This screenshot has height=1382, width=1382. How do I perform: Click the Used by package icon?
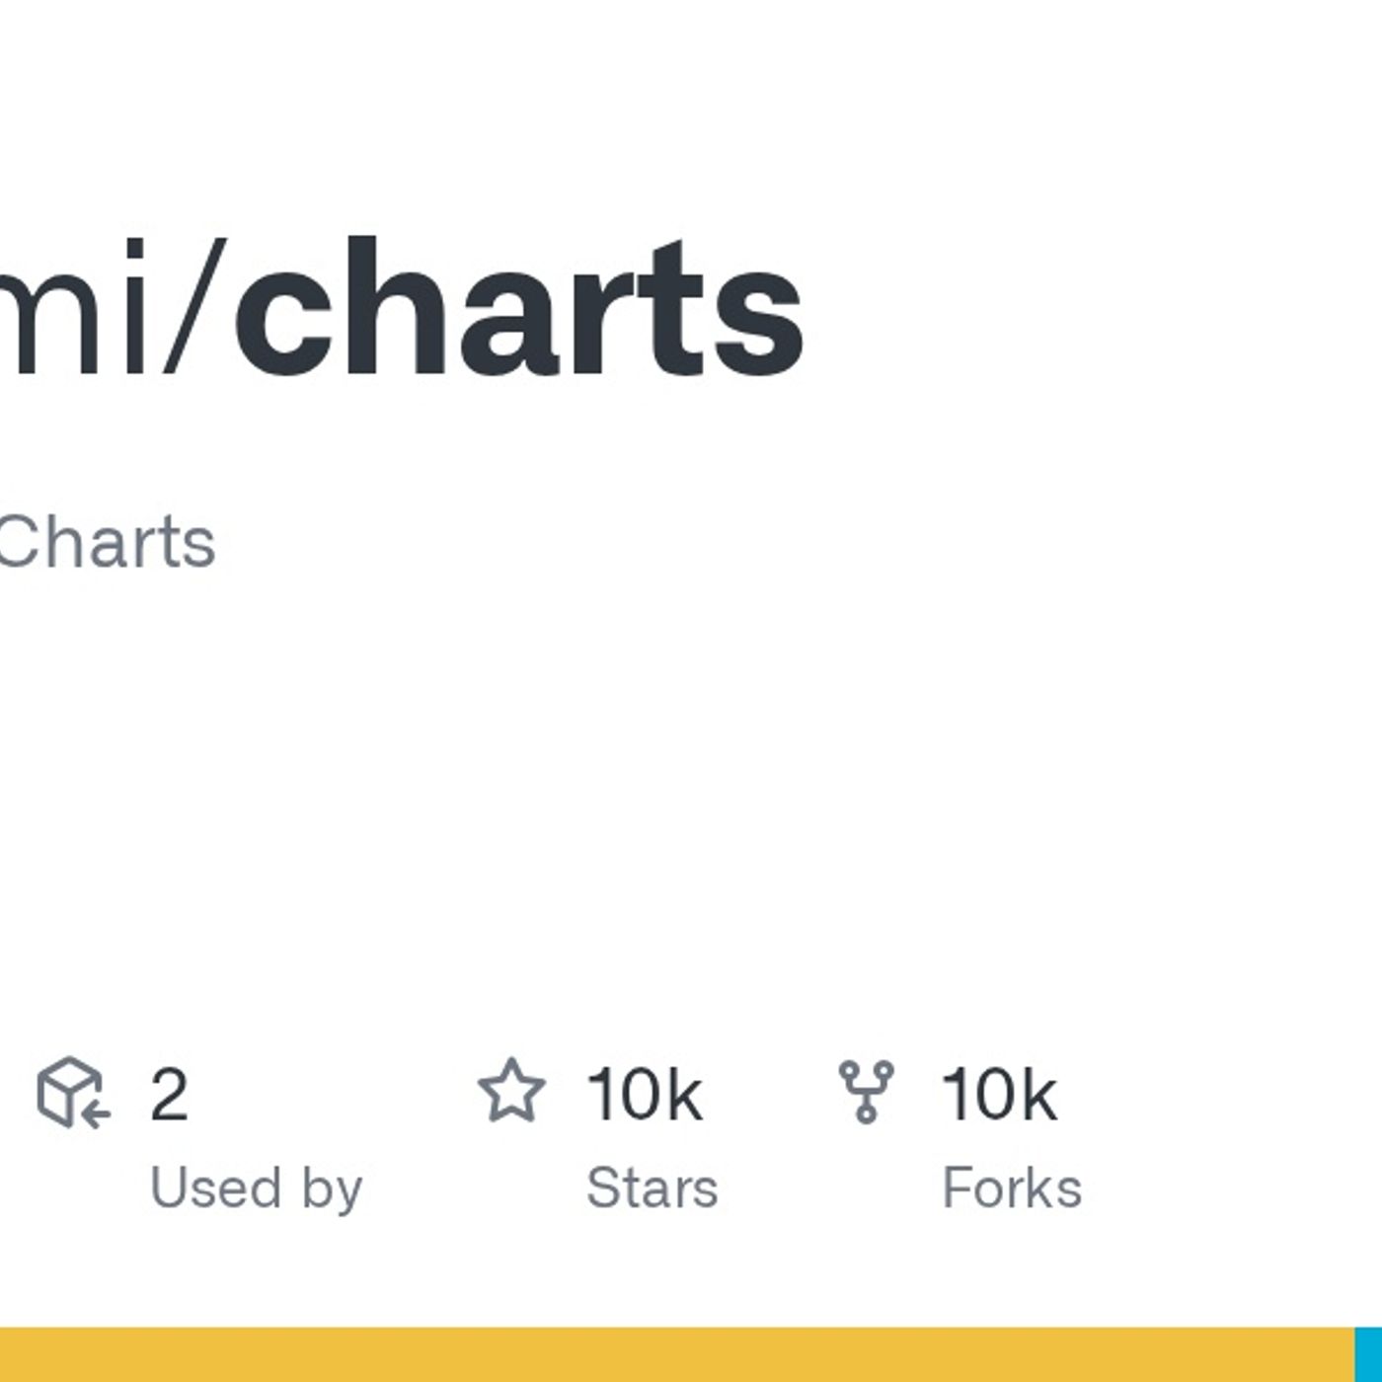click(x=71, y=1092)
